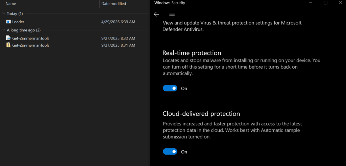Collapse the Today (1) file group
Viewport: 346px width, 166px height.
[4, 14]
